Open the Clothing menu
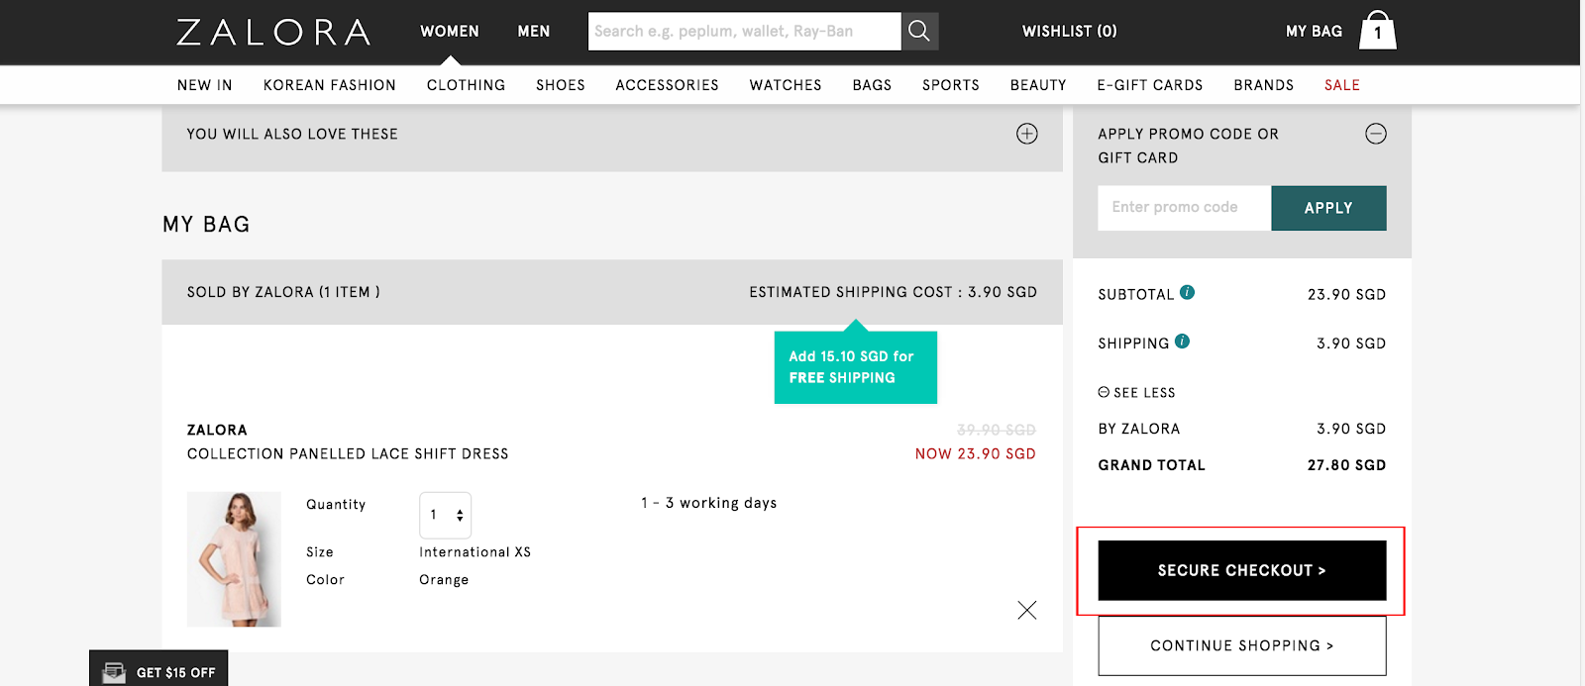This screenshot has width=1585, height=686. [x=467, y=85]
